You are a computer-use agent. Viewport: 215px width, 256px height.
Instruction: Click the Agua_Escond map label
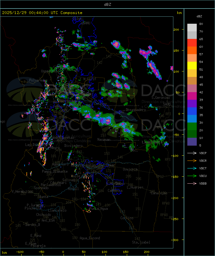tap(90, 238)
